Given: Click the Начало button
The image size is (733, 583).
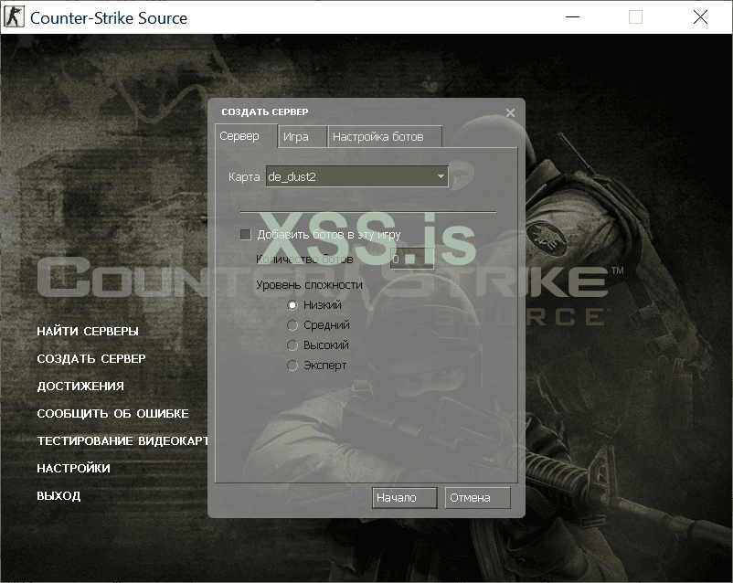Looking at the screenshot, I should tap(405, 498).
